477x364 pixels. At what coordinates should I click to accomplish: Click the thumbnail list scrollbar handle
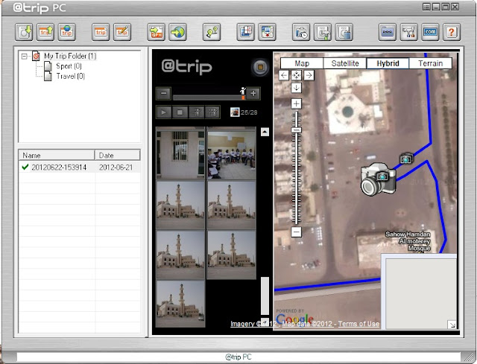265,296
